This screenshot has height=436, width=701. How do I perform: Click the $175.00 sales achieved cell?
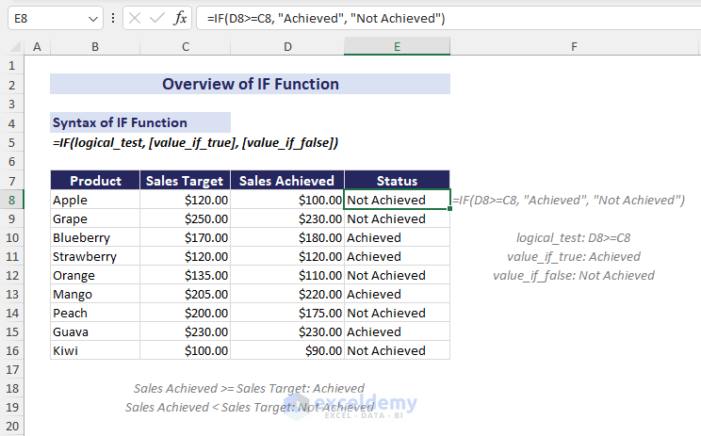pyautogui.click(x=287, y=313)
